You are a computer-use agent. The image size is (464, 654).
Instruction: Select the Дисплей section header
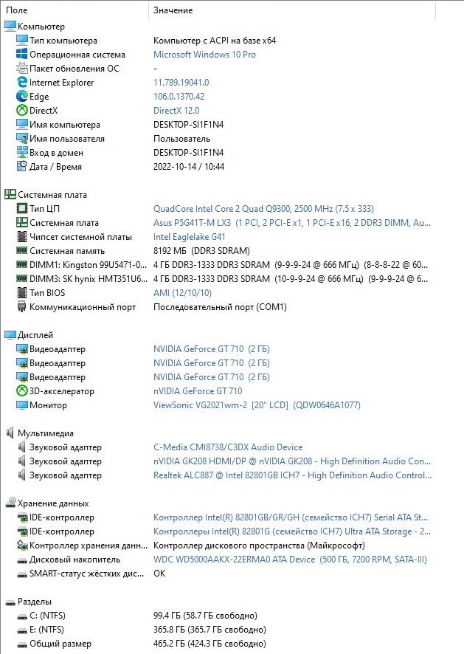pyautogui.click(x=35, y=335)
